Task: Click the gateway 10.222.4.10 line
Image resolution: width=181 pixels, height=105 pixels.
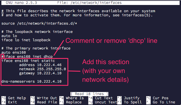Action: click(40, 73)
